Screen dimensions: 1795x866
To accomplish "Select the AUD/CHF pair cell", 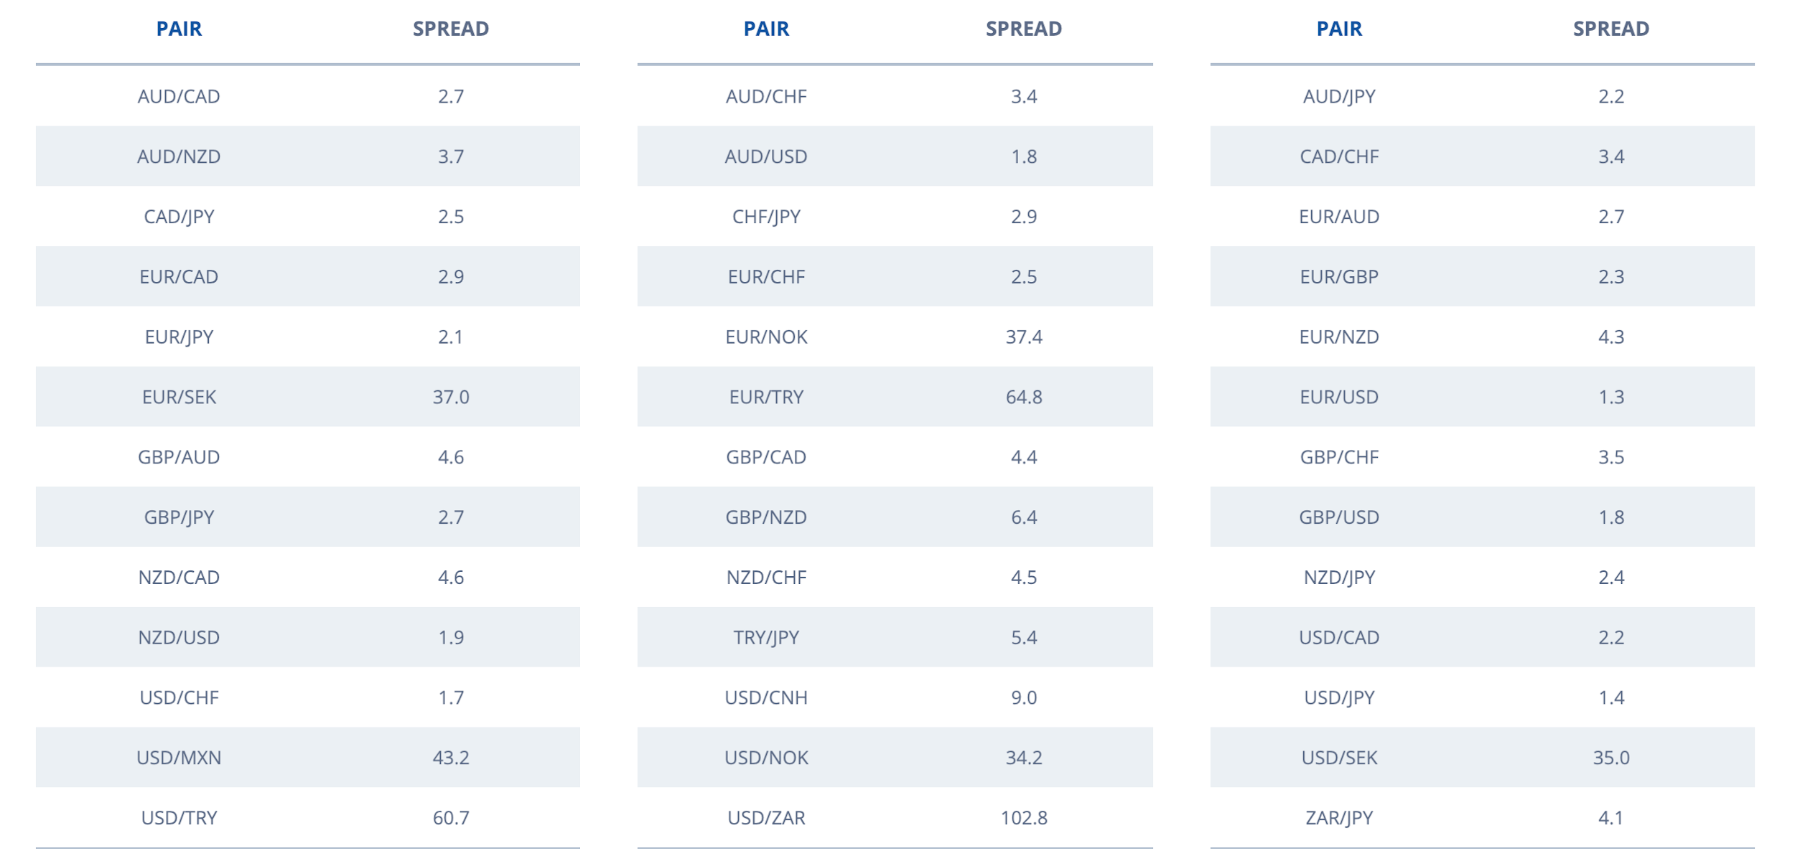I will pos(766,96).
